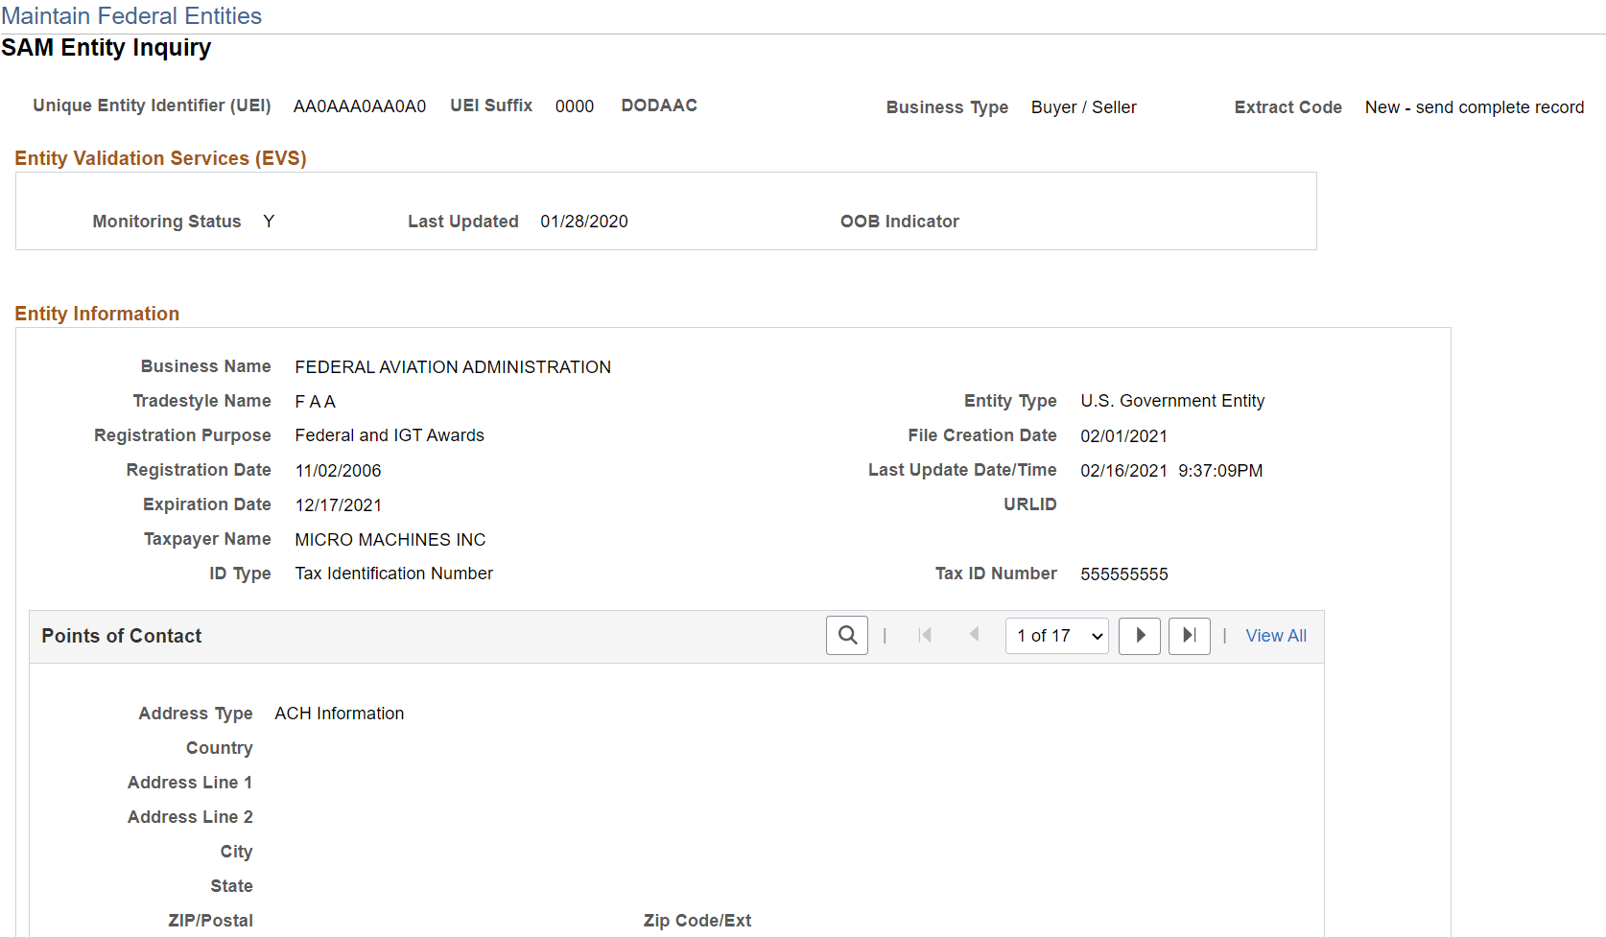Advance to the next point of contact
1606x937 pixels.
click(x=1139, y=635)
